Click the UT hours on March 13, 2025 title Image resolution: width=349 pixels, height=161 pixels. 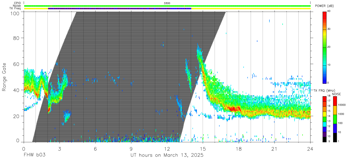point(167,155)
